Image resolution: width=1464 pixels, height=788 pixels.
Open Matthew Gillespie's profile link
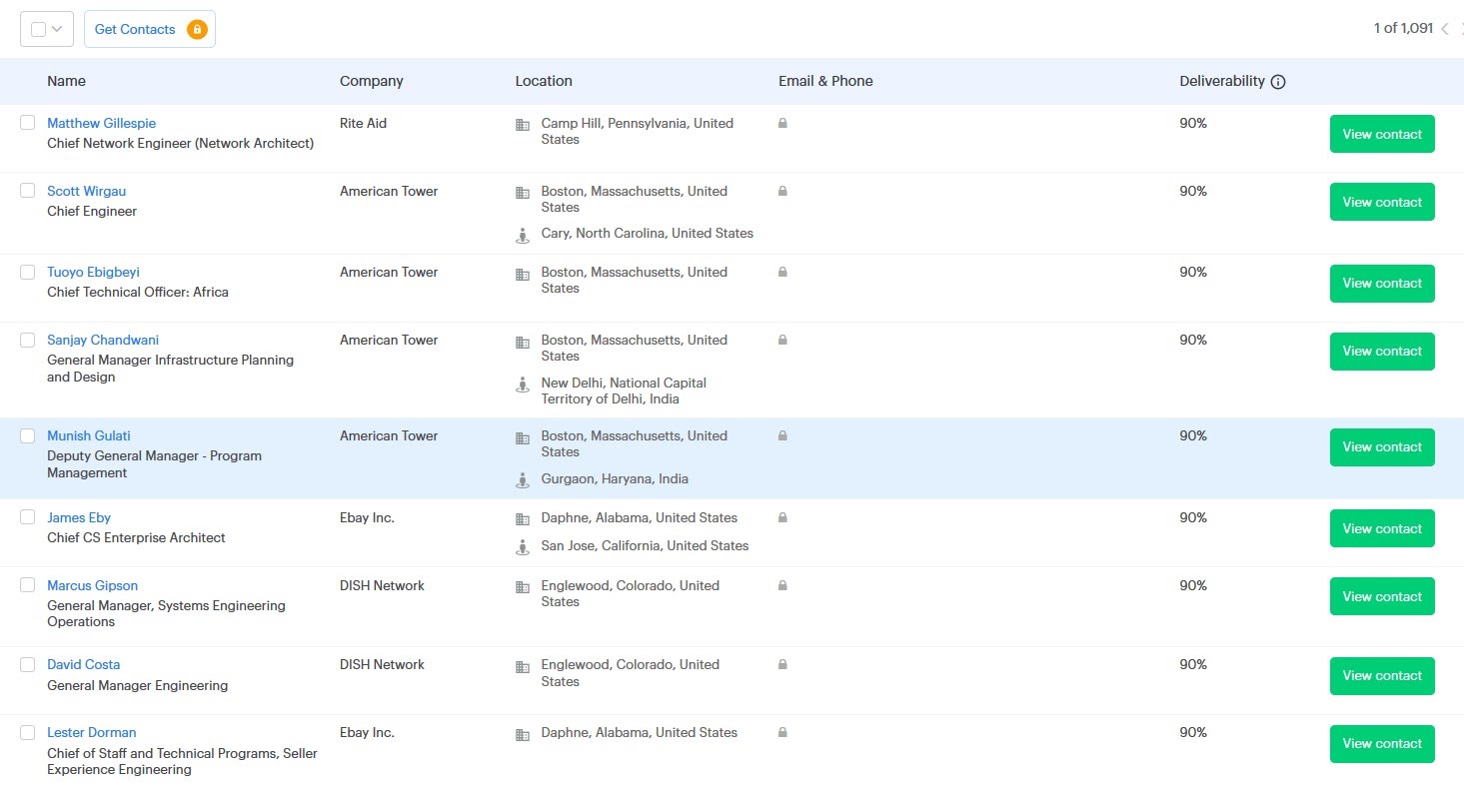[101, 123]
